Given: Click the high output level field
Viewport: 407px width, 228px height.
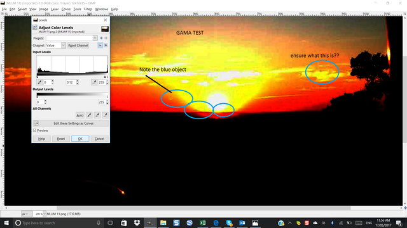Looking at the screenshot, I should pos(102,102).
